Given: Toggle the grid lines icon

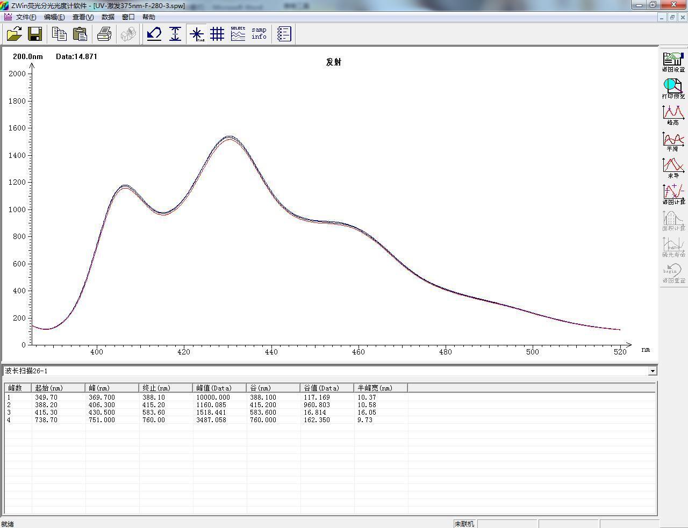Looking at the screenshot, I should [x=217, y=34].
